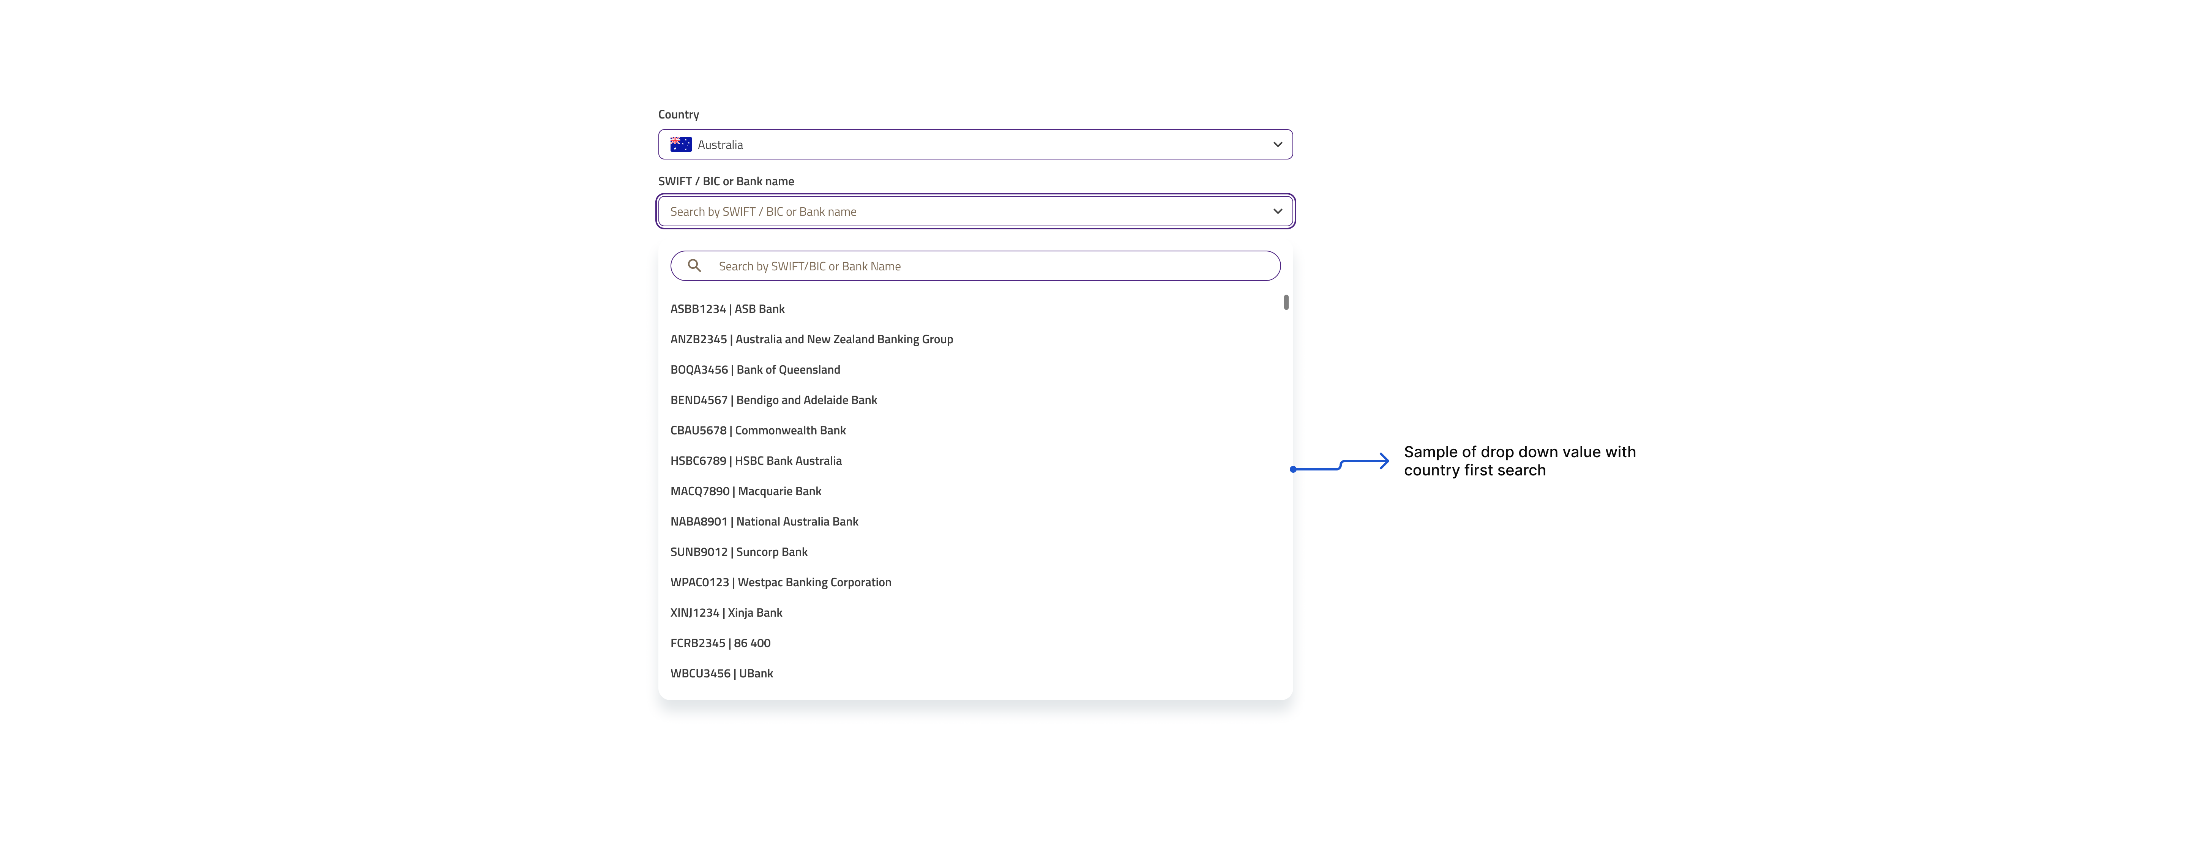Select ANZB2345 | Australia and New Zealand Banking Group
The width and height of the screenshot is (2187, 846).
pyautogui.click(x=975, y=340)
